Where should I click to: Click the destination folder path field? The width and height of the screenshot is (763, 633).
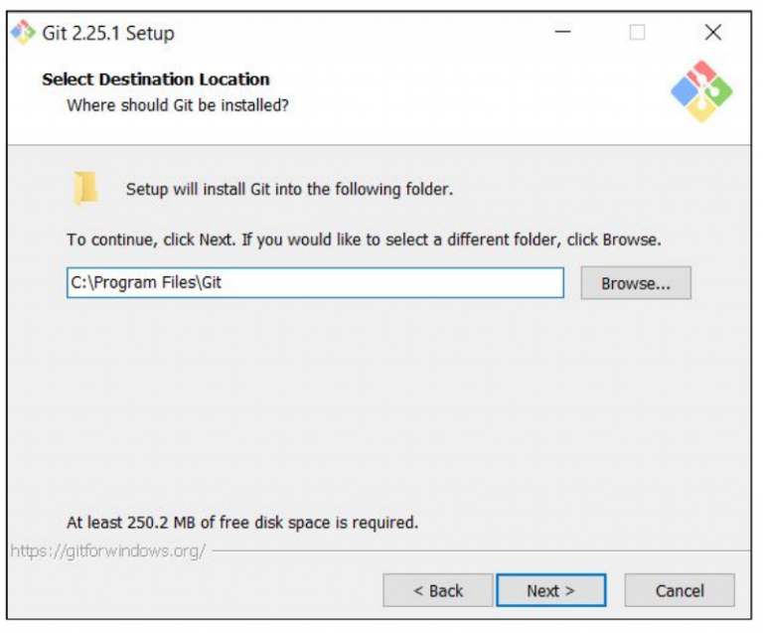coord(314,283)
